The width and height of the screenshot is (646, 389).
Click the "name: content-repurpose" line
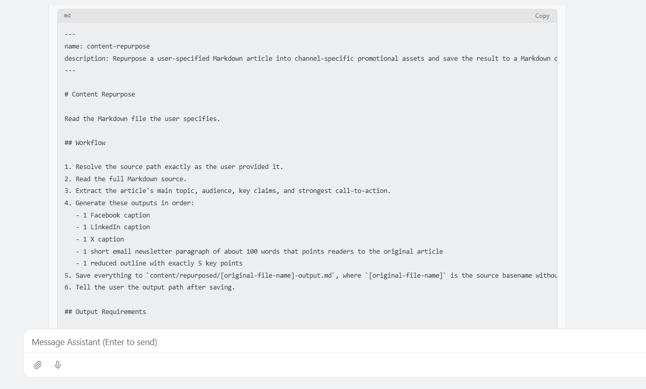pyautogui.click(x=107, y=46)
